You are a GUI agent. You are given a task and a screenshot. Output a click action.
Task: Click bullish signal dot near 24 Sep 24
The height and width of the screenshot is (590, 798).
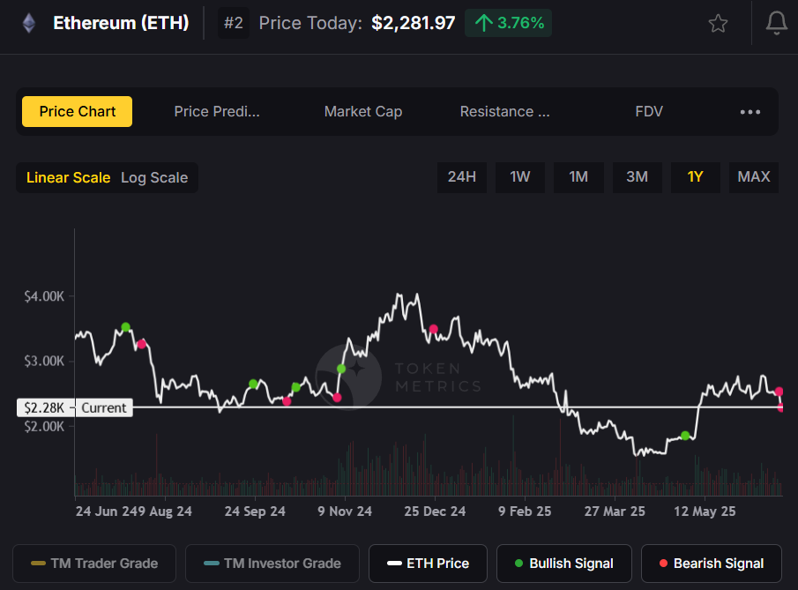[x=253, y=384]
